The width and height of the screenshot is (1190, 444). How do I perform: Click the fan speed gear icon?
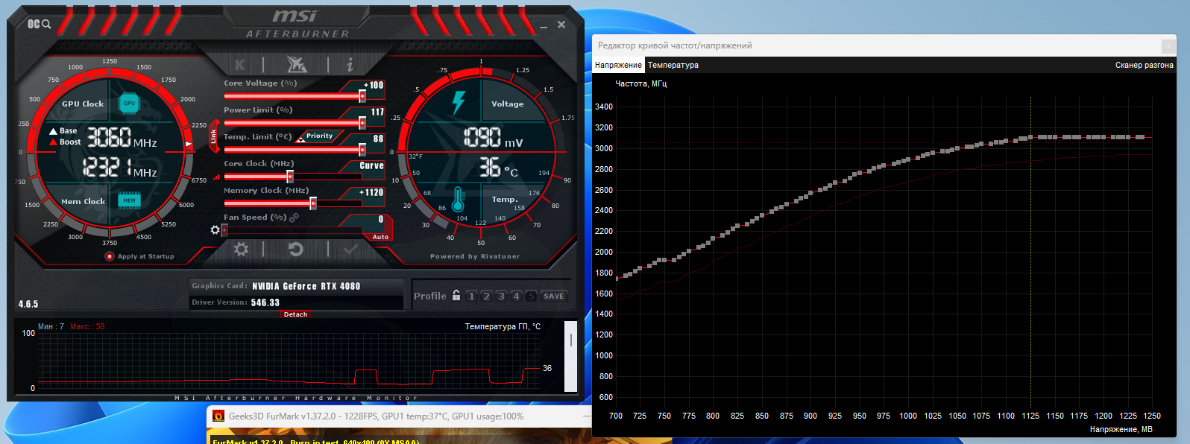(215, 229)
